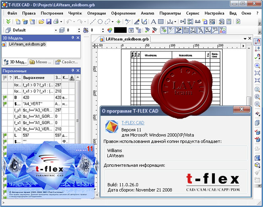Image resolution: width=263 pixels, height=207 pixels.
Task: Toggle the node selector filter button
Action: tap(164, 30)
